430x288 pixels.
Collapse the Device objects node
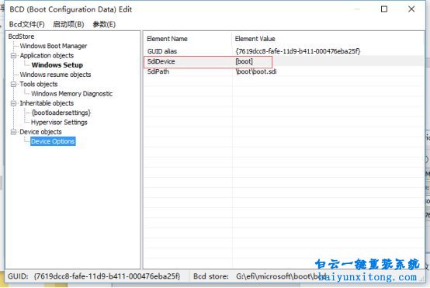13,132
